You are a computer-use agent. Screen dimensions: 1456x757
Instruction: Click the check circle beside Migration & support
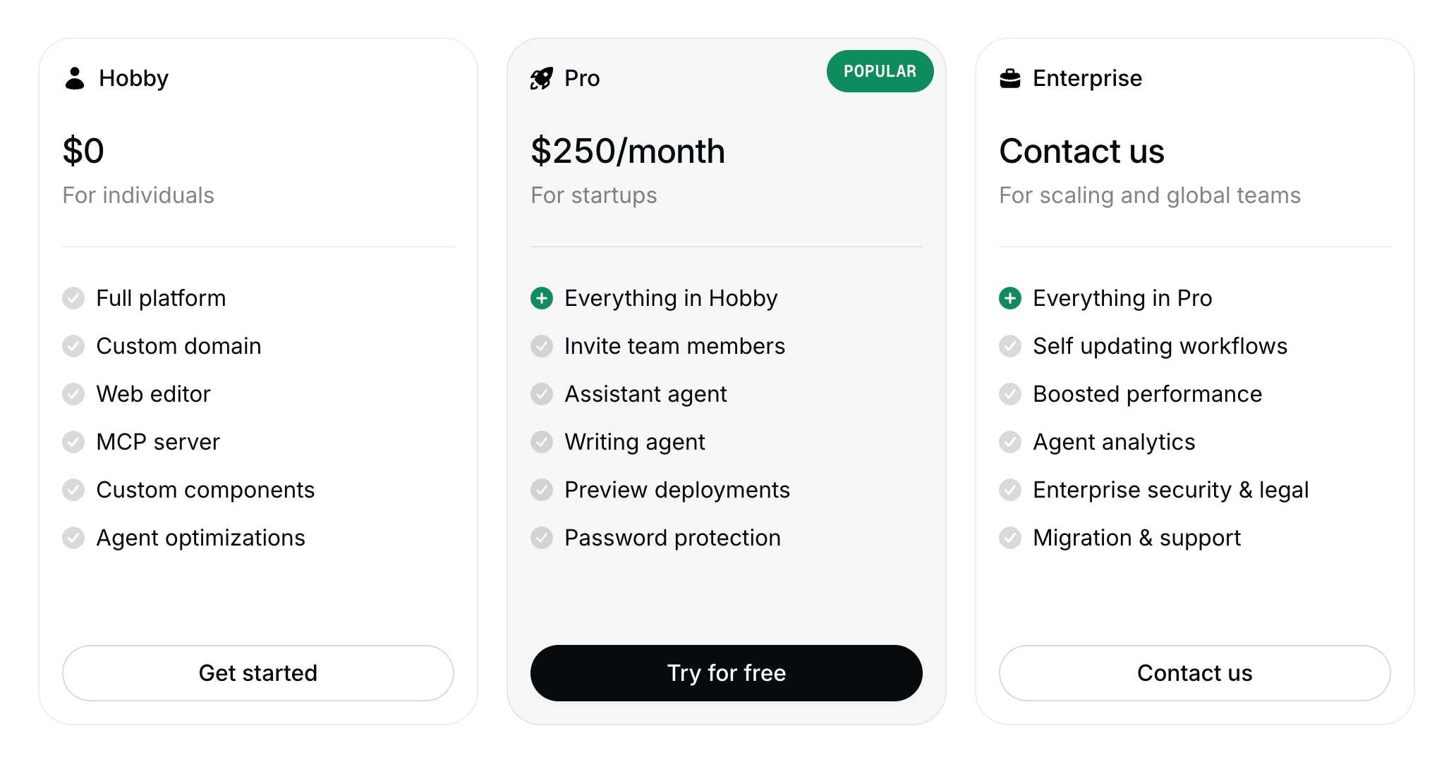1010,538
